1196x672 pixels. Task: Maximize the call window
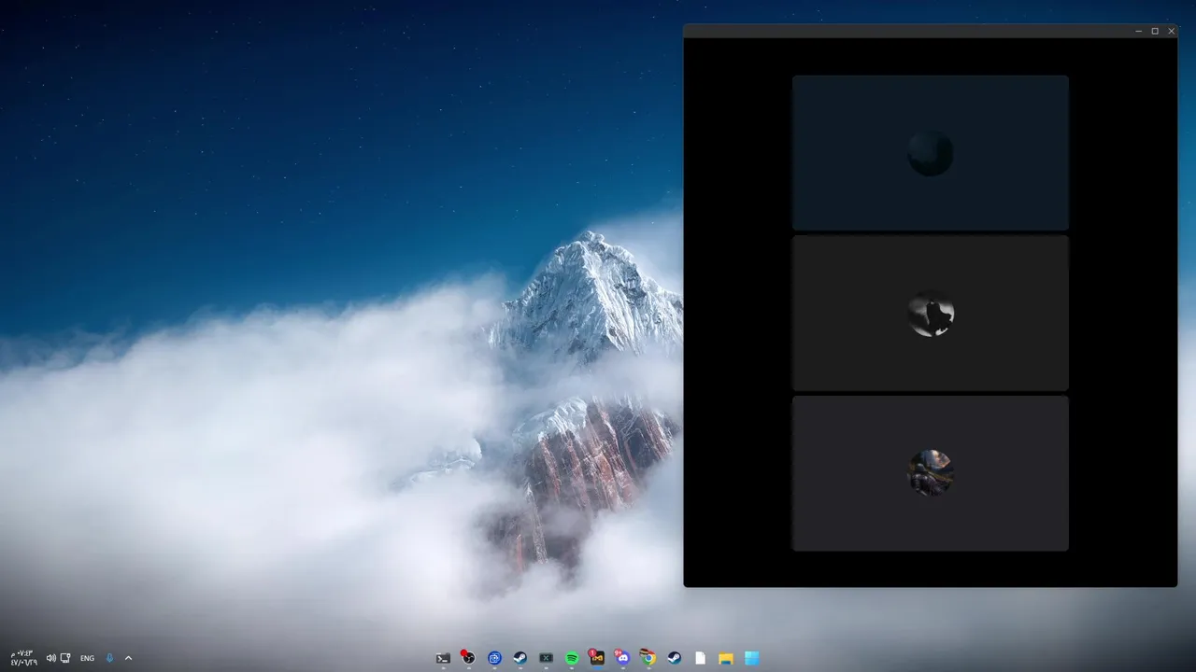[x=1155, y=31]
